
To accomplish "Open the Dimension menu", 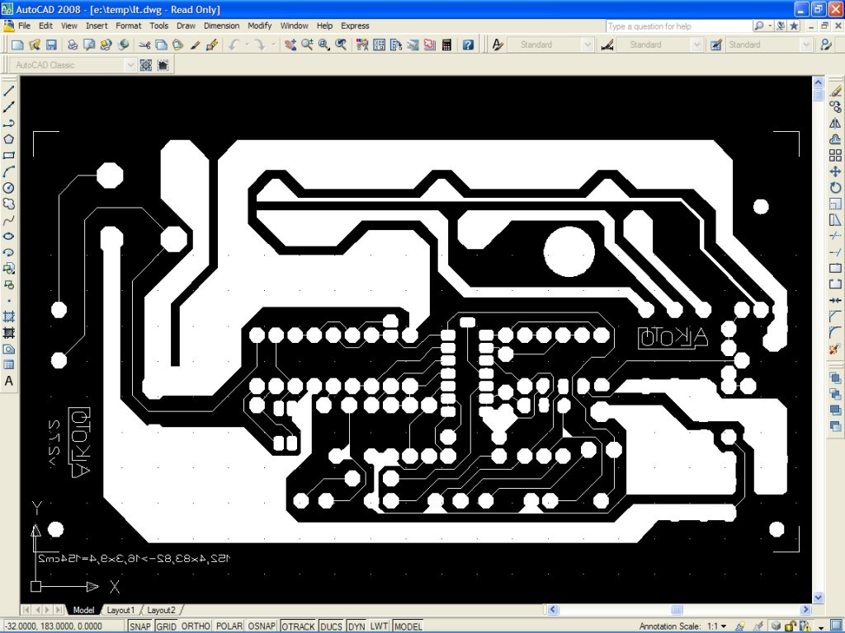I will pos(221,26).
